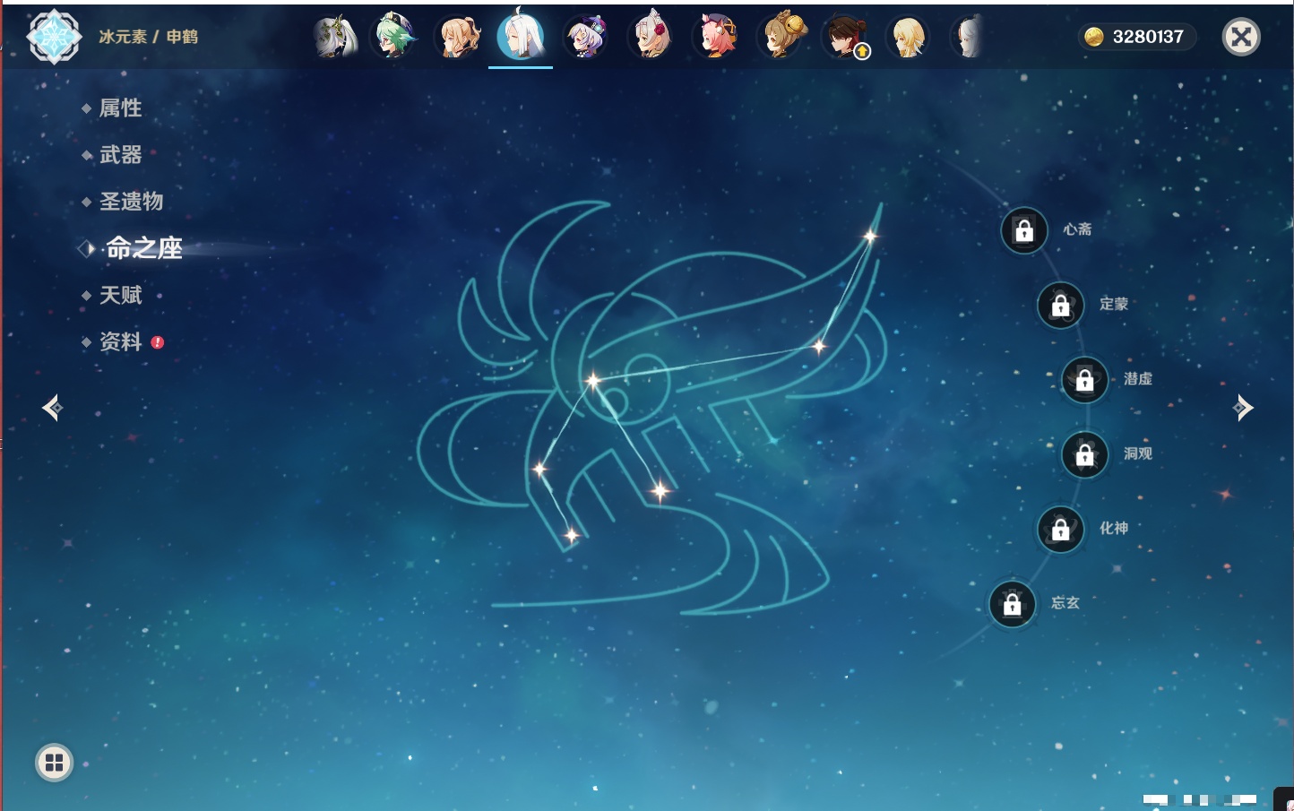Open 资料 profile tab with red alert
Viewport: 1294px width, 811px height.
click(x=121, y=342)
